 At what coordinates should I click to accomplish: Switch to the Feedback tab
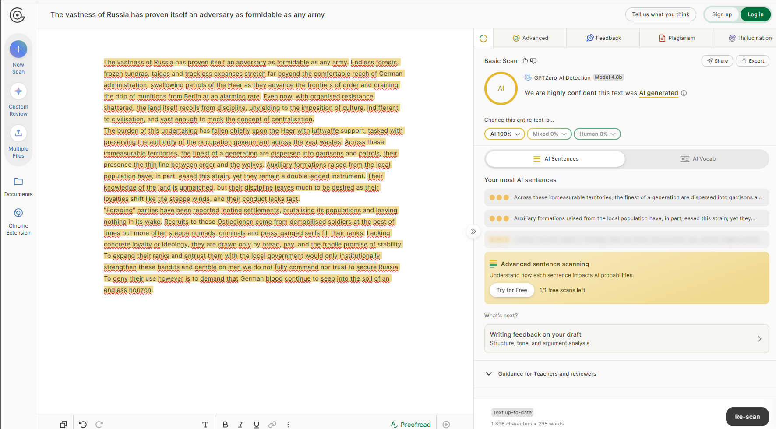point(603,38)
